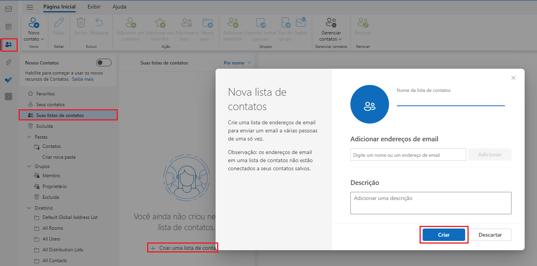Toggle the hamburger navigation pane button
The image size is (537, 266).
click(30, 7)
